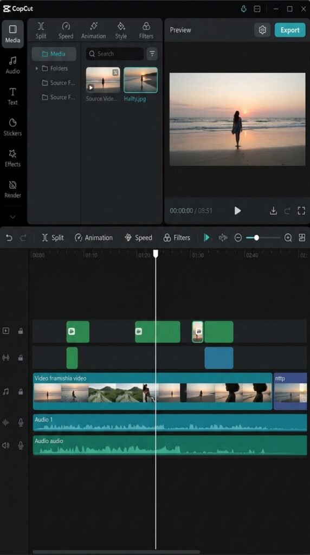Mute the Audlo audio track speaker
Screen dimensions: 310x555
click(x=6, y=446)
